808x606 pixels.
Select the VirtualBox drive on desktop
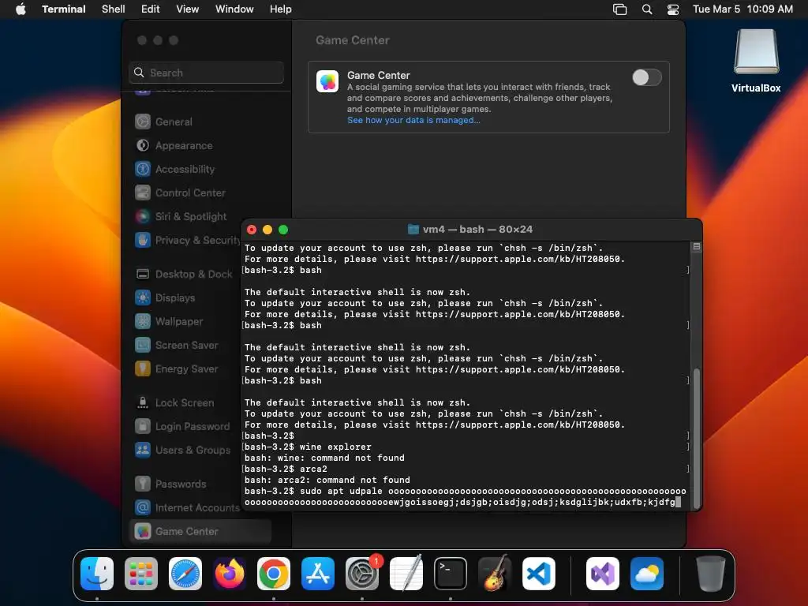pyautogui.click(x=756, y=61)
